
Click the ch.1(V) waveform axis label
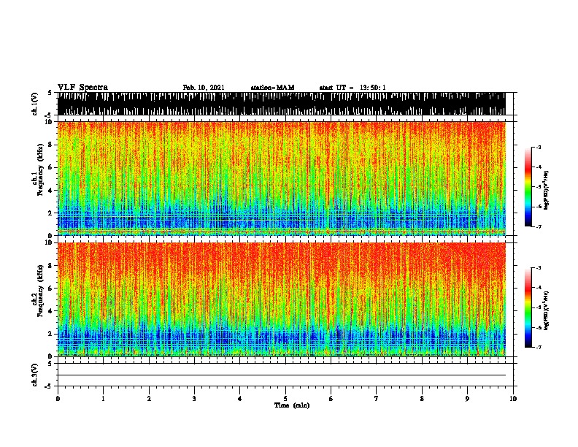[35, 104]
